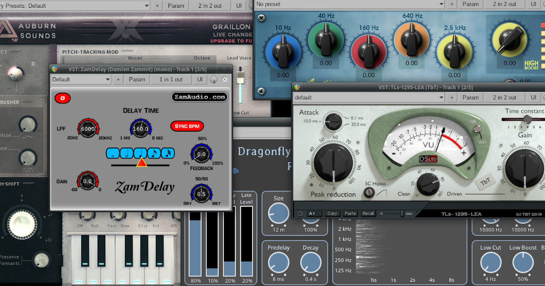Click the Dragonfly Size knob
This screenshot has width=545, height=286.
coord(278,213)
